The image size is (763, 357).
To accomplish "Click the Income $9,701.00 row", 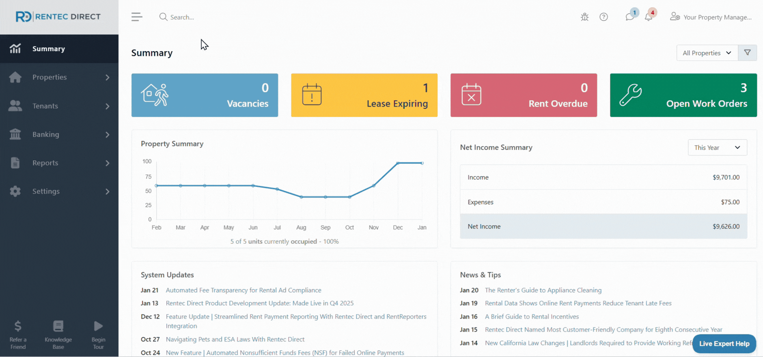I will pos(604,177).
